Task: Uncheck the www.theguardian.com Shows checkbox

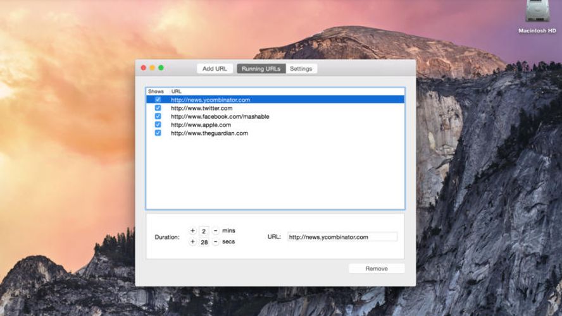Action: coord(158,133)
